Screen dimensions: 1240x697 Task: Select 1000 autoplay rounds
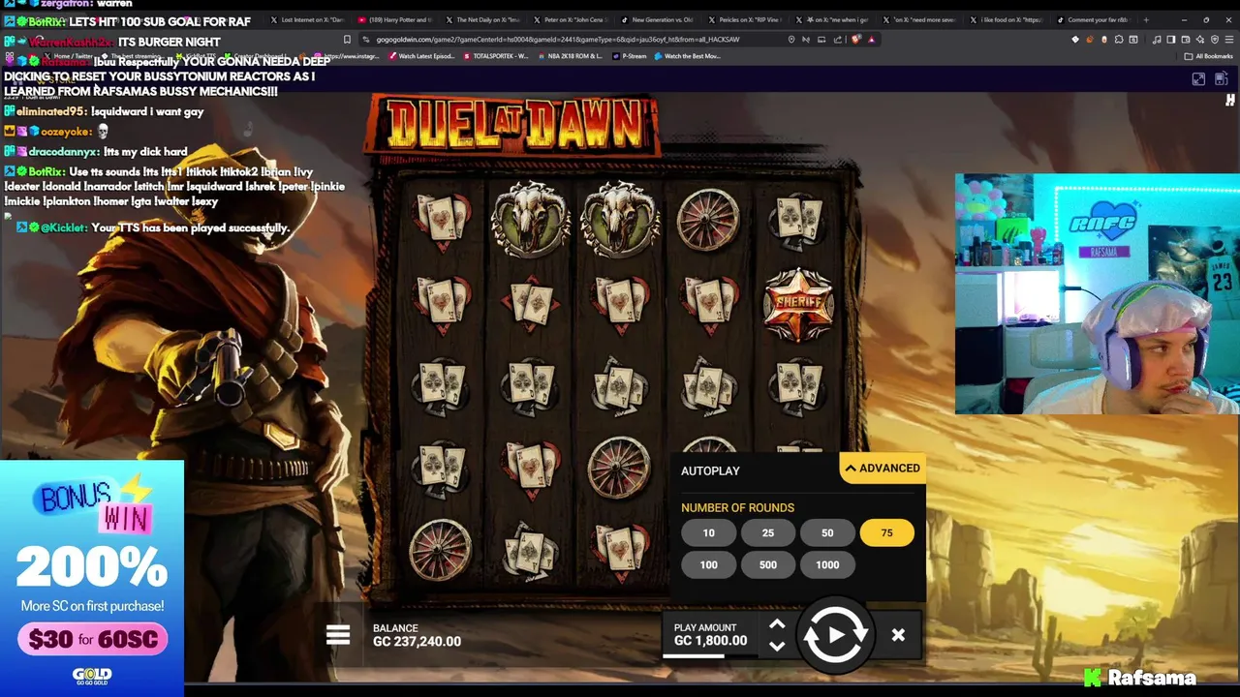(827, 565)
